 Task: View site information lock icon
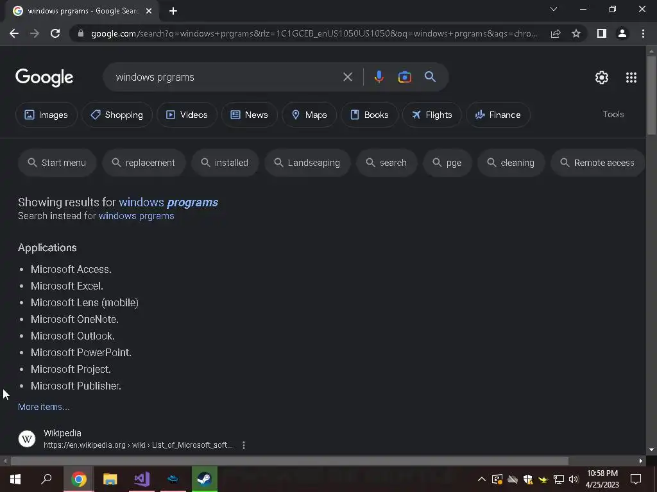(81, 33)
